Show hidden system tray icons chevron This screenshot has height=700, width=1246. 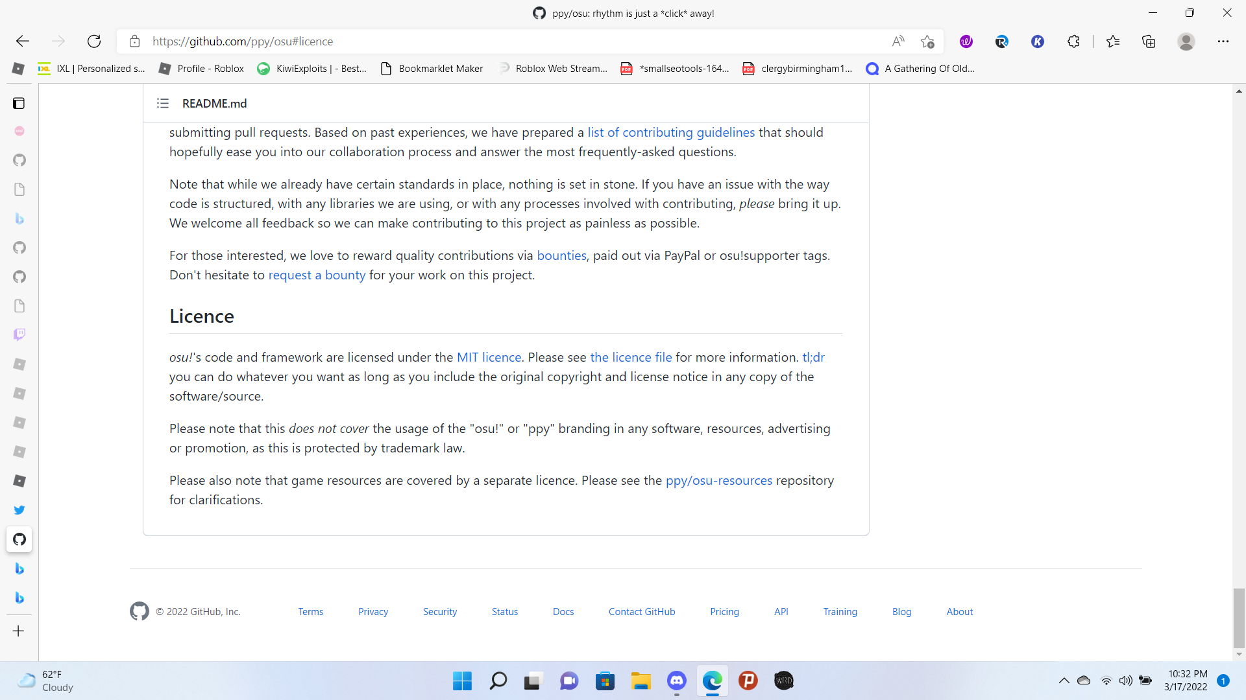click(1064, 681)
